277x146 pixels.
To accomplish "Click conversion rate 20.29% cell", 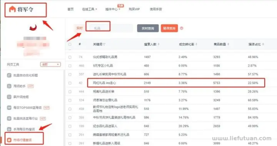I will pos(184,126).
